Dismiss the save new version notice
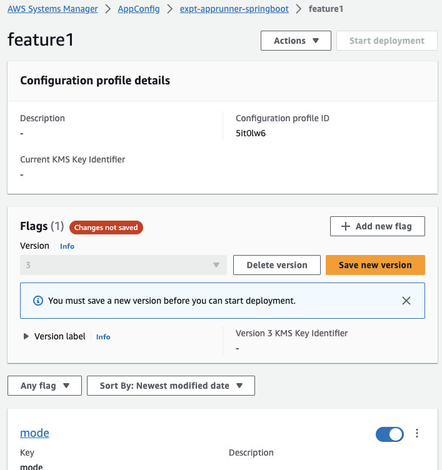442x470 pixels. pyautogui.click(x=406, y=301)
